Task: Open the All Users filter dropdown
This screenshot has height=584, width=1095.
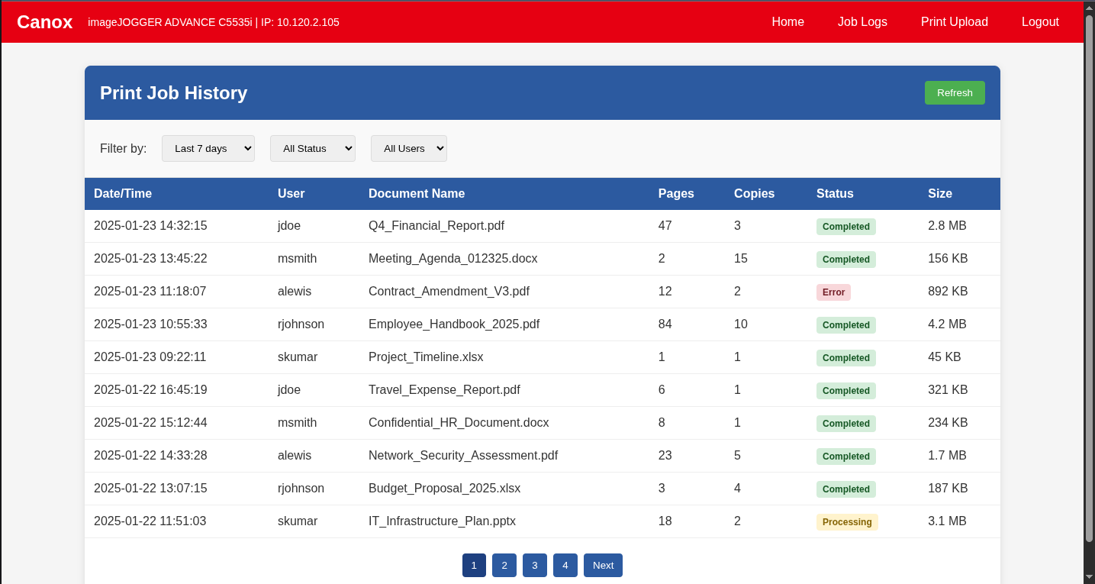Action: 409,148
